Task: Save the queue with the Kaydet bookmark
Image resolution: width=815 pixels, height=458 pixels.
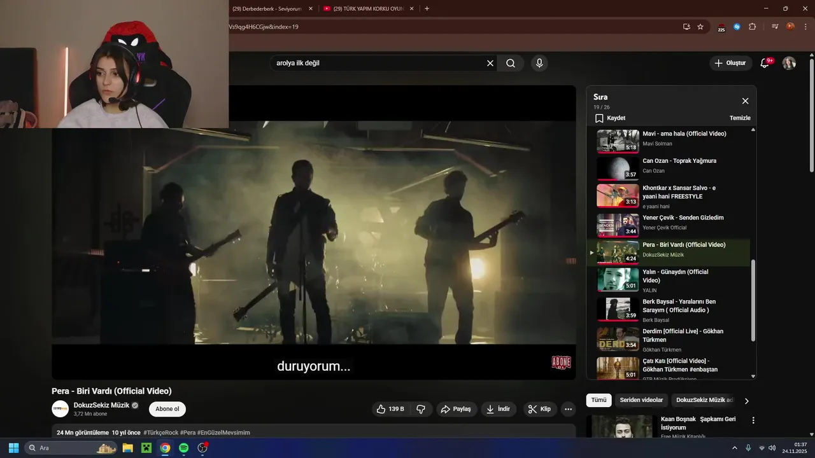Action: 610,118
